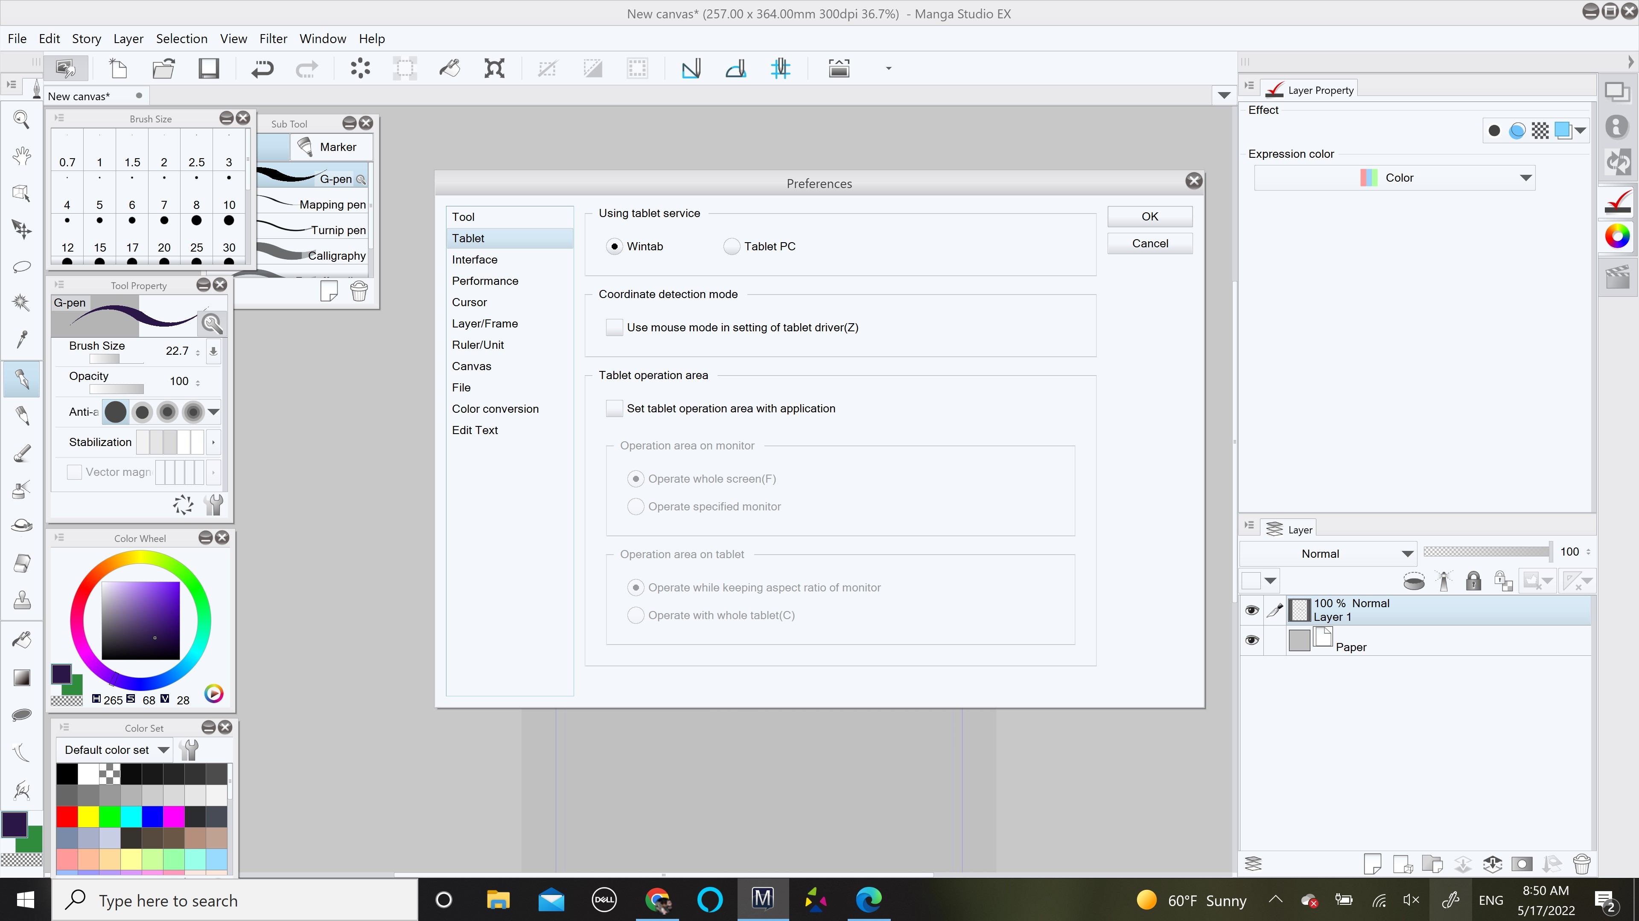Open the Filter menu
Screen dimensions: 1639x921
point(273,39)
